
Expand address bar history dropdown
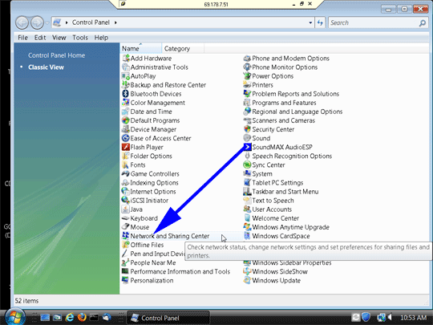click(x=310, y=22)
